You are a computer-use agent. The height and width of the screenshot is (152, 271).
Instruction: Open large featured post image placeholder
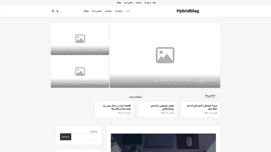(x=165, y=55)
